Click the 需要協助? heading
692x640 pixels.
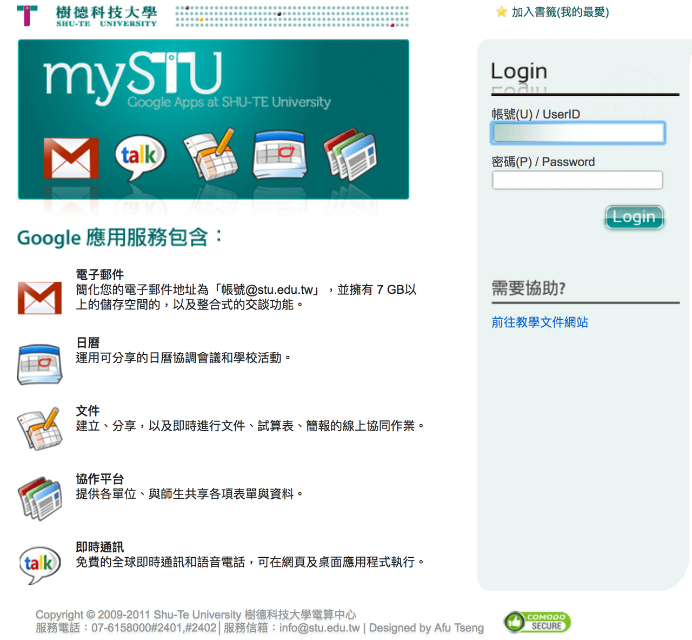point(529,288)
